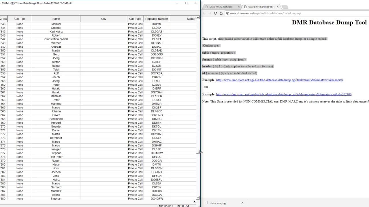The width and height of the screenshot is (369, 207).
Task: Select repeater number DL1SER cell
Action: click(157, 96)
